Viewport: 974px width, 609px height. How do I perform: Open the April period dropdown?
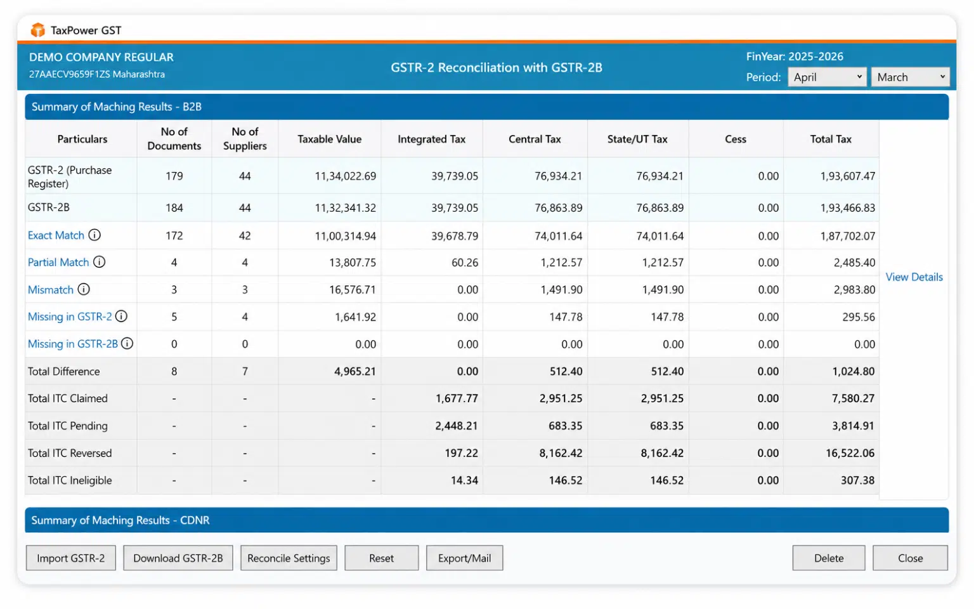coord(827,77)
